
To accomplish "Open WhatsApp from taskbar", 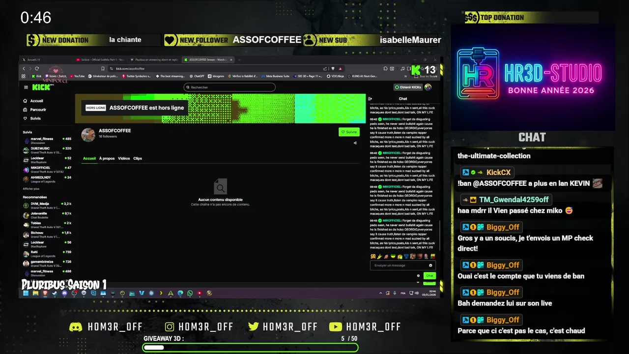I will click(x=190, y=293).
